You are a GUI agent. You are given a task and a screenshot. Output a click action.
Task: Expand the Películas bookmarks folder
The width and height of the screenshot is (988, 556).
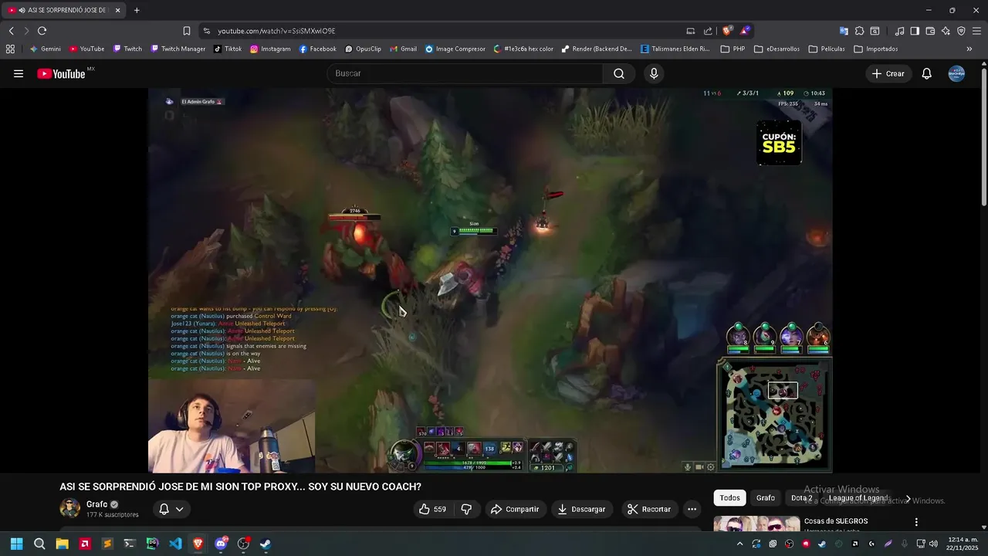[827, 49]
